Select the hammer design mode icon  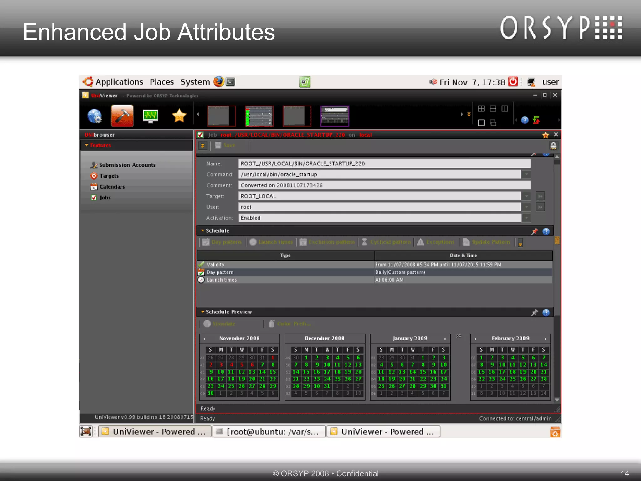click(x=122, y=116)
